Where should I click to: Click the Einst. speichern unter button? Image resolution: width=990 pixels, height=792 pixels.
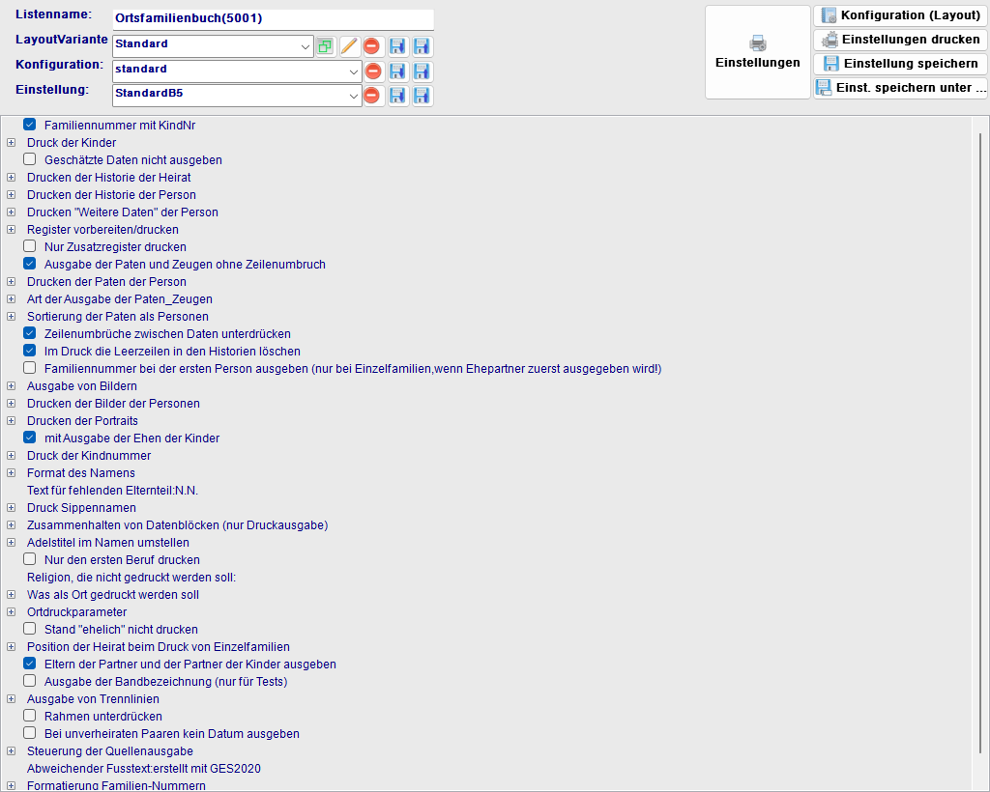coord(900,87)
